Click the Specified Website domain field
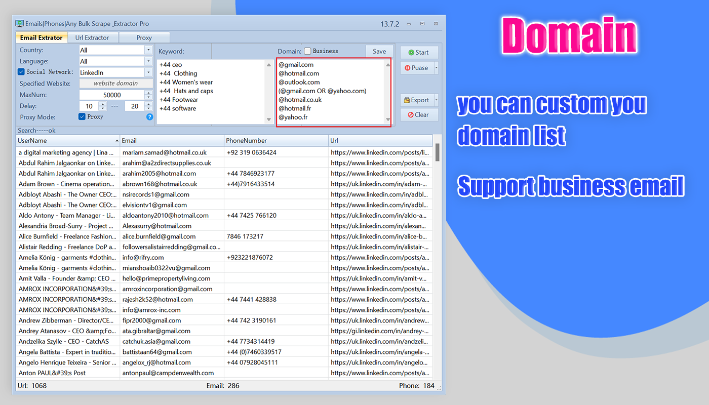The image size is (709, 405). [x=116, y=84]
